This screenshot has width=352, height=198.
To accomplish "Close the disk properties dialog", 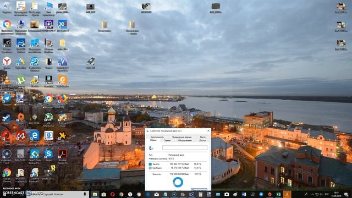I will pos(208,131).
